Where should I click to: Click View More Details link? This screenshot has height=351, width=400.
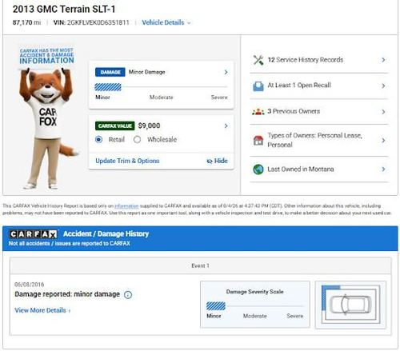pos(42,310)
